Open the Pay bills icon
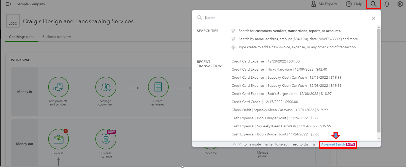Image resolution: width=406 pixels, height=168 pixels. [x=58, y=139]
